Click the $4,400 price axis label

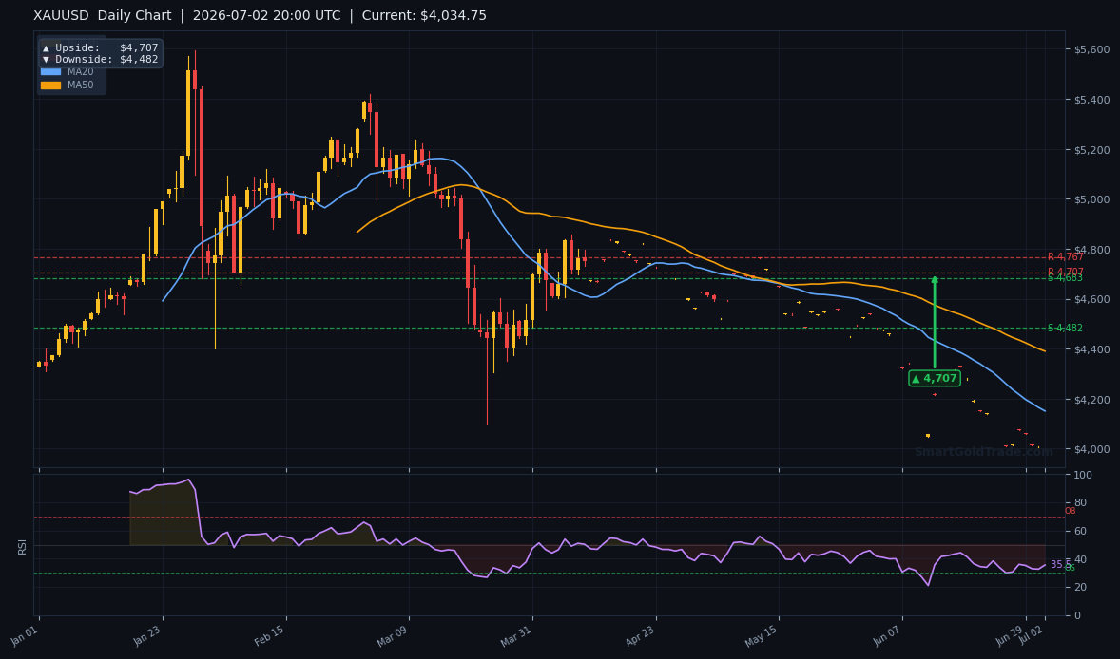[x=1092, y=349]
